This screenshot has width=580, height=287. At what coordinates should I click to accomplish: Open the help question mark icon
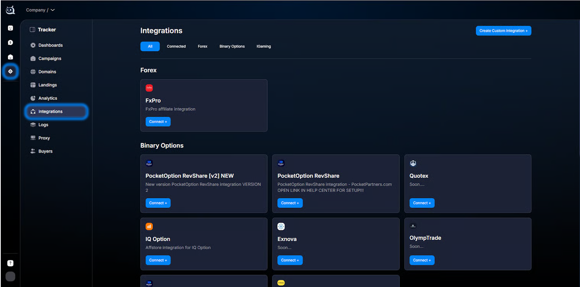(x=10, y=263)
